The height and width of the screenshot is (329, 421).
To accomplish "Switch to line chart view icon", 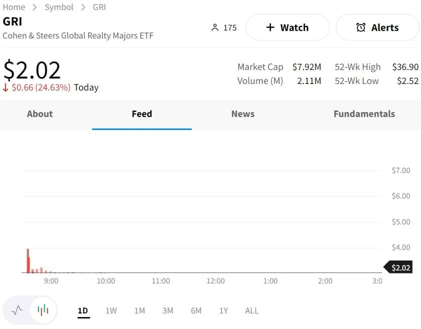I will point(17,310).
